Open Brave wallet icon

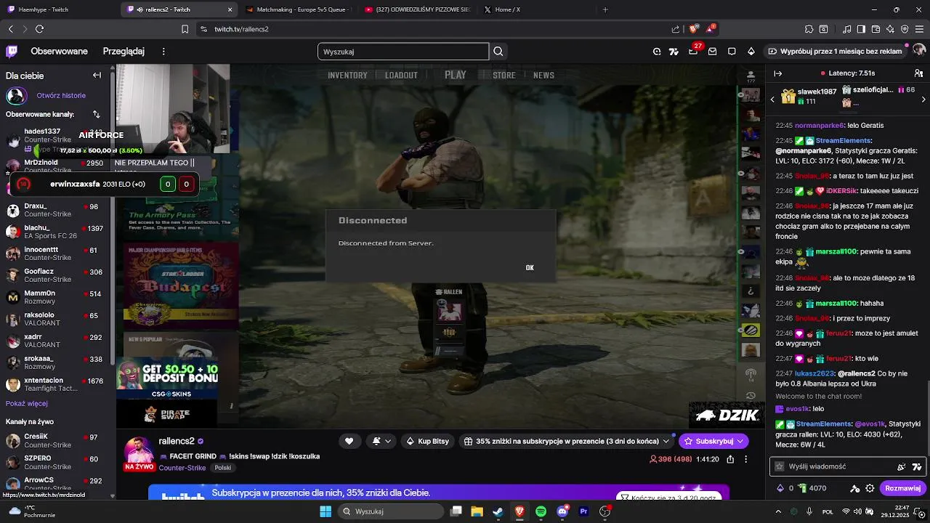pyautogui.click(x=876, y=29)
